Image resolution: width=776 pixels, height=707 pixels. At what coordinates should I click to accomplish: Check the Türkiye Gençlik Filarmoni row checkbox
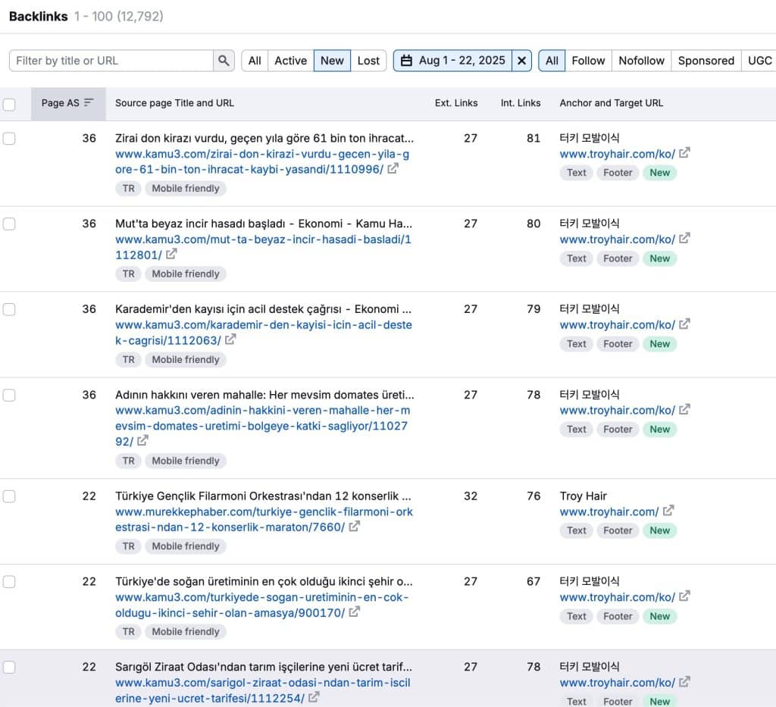coord(9,496)
